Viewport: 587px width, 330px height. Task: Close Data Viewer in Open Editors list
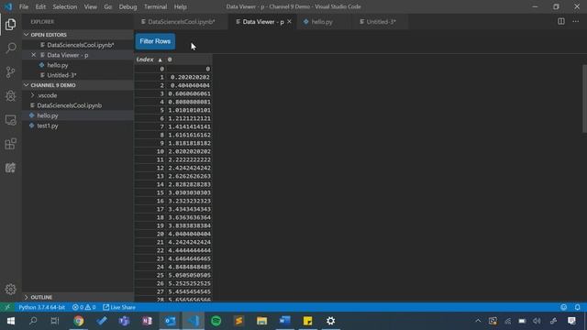click(33, 55)
